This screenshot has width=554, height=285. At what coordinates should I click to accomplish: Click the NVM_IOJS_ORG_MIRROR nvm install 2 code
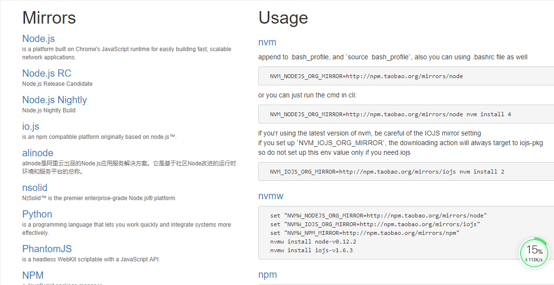[387, 172]
